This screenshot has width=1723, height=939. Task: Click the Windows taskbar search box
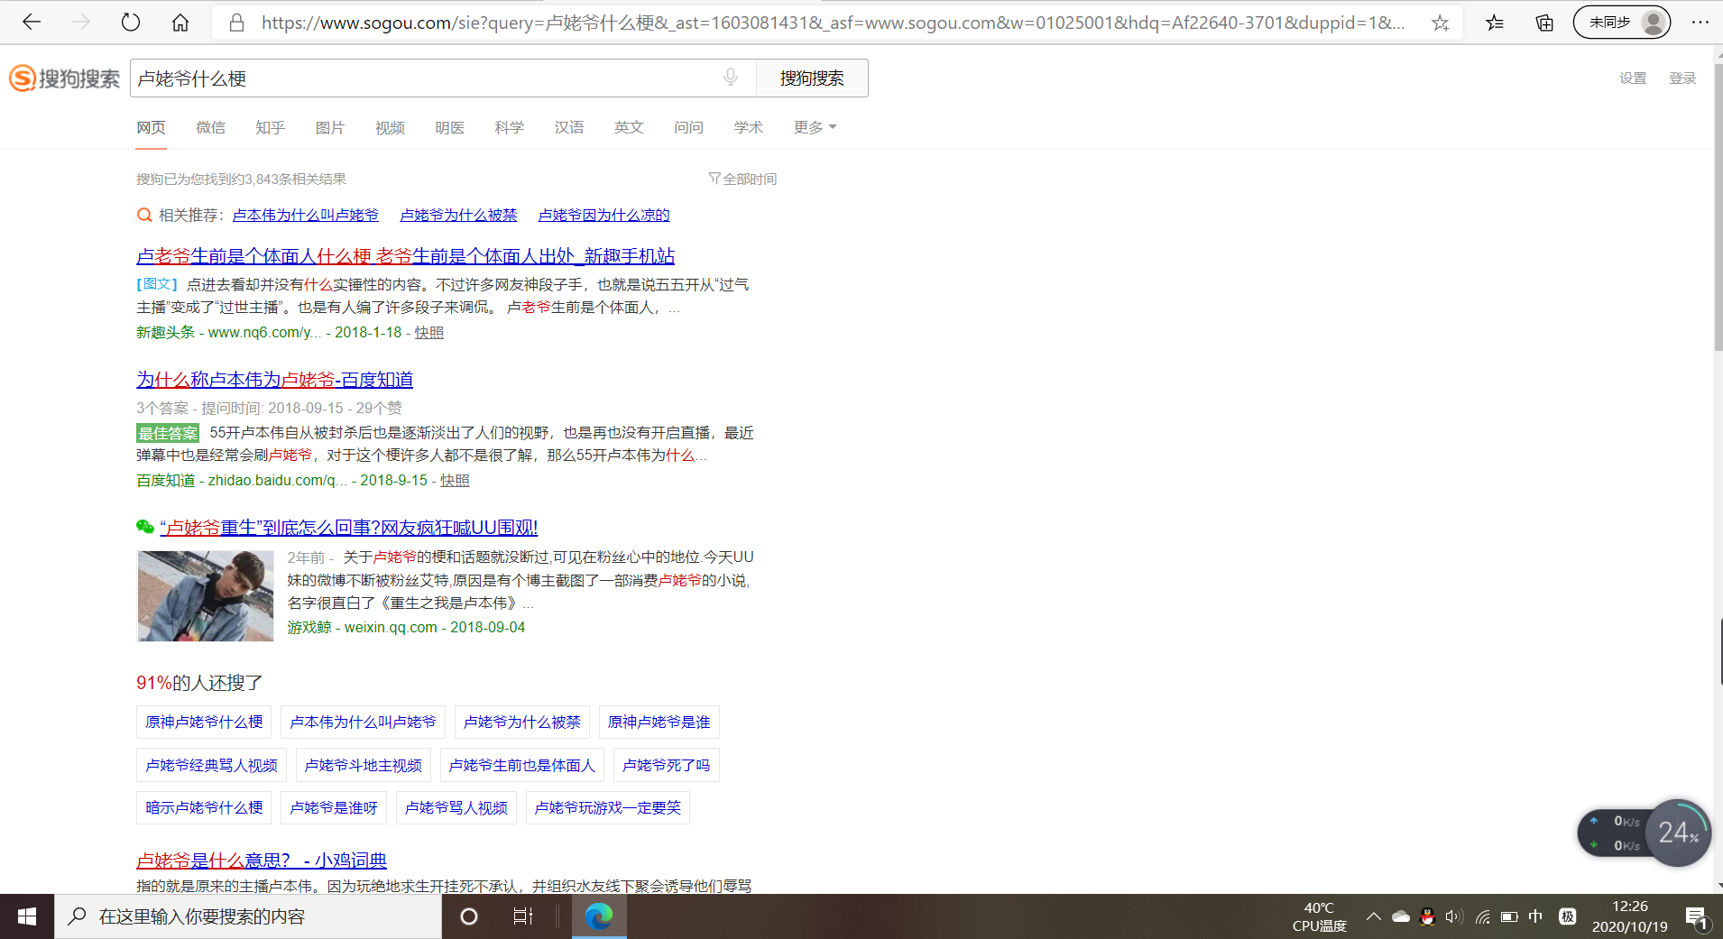point(248,916)
